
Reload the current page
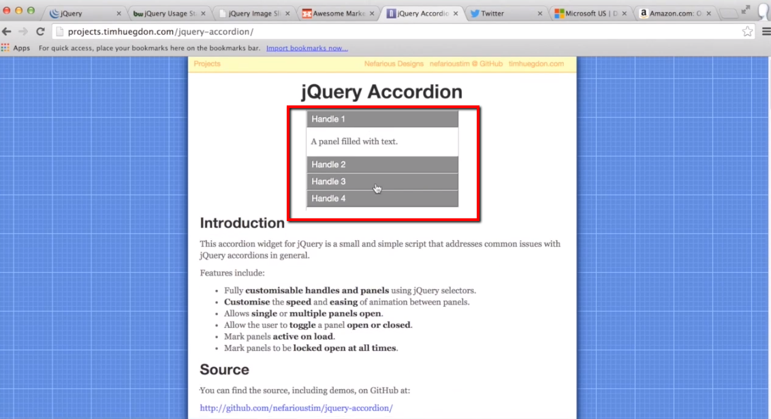pyautogui.click(x=40, y=31)
